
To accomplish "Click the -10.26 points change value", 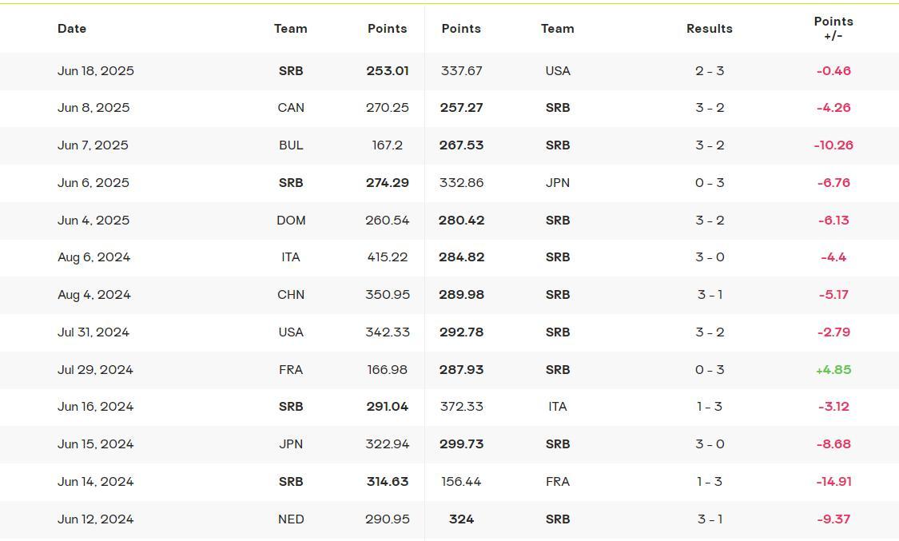I will click(833, 145).
